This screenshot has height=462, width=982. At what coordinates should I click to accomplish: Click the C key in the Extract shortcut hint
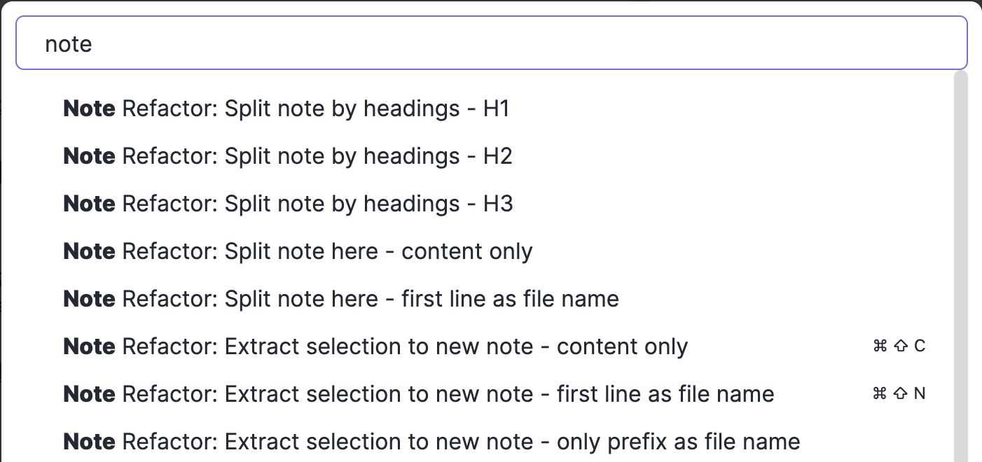coord(920,346)
